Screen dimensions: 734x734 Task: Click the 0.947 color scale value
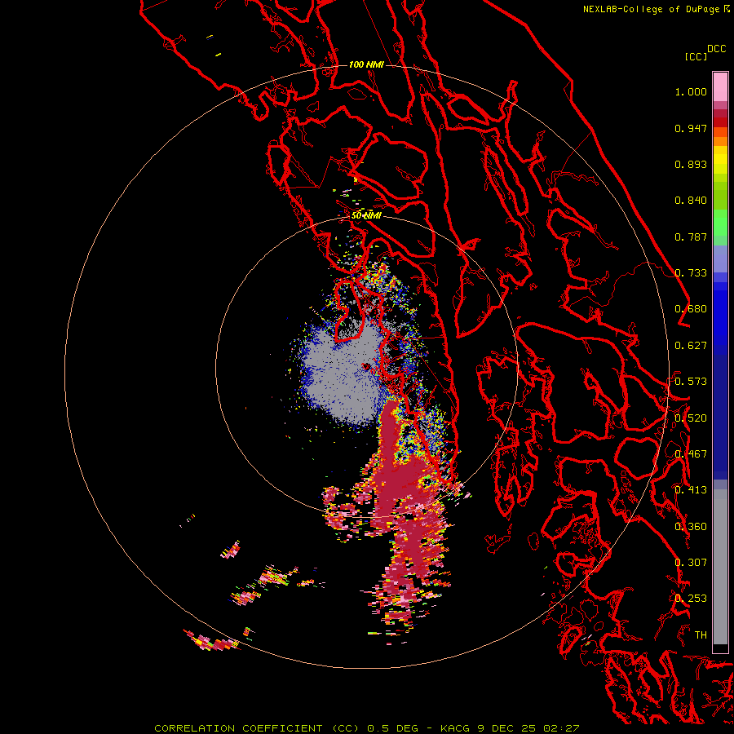click(x=691, y=128)
